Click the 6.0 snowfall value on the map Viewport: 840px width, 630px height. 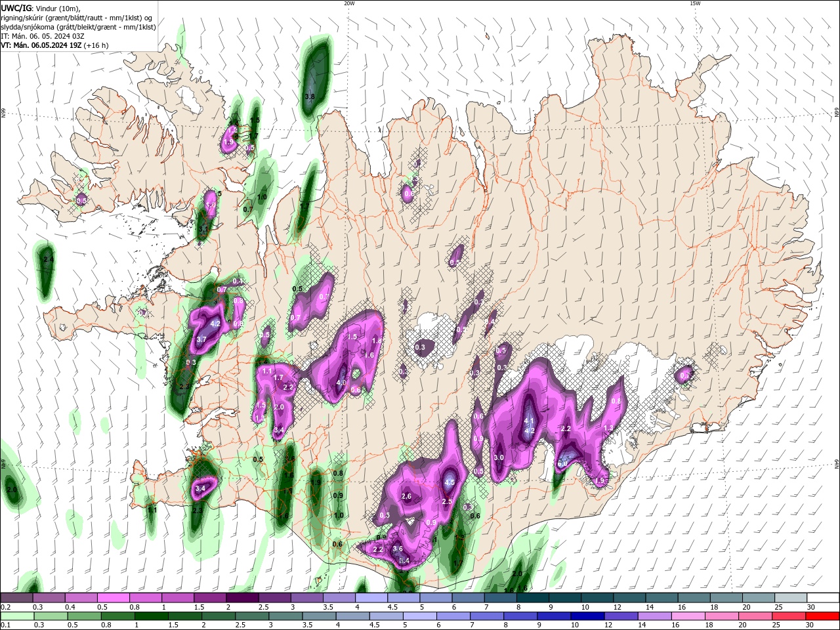(562, 463)
